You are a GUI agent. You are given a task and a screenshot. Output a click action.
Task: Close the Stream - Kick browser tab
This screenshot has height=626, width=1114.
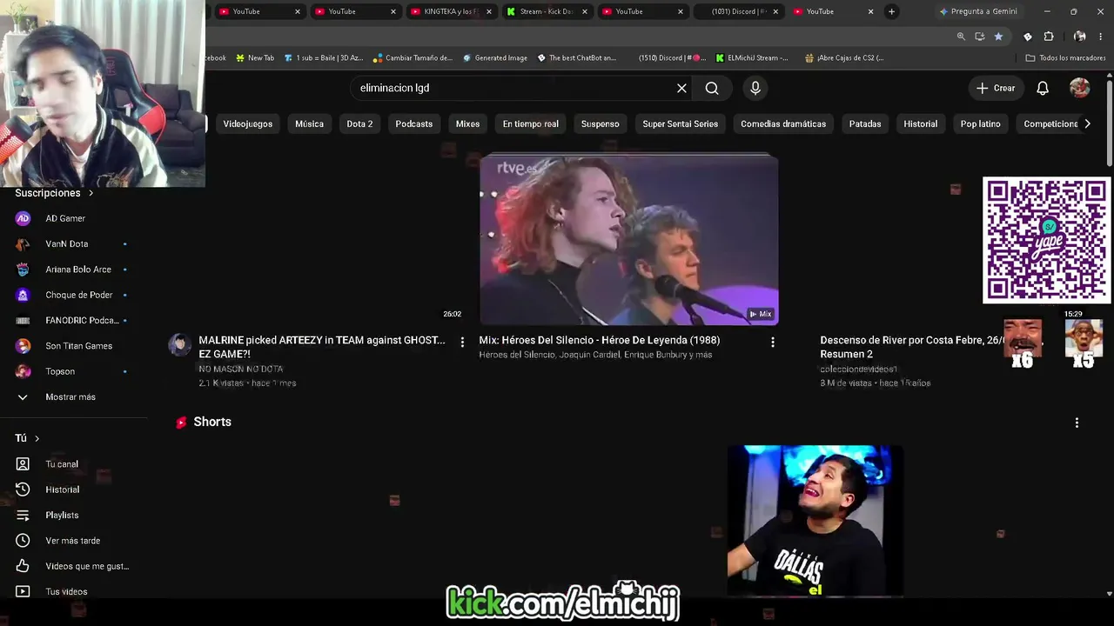pos(585,11)
